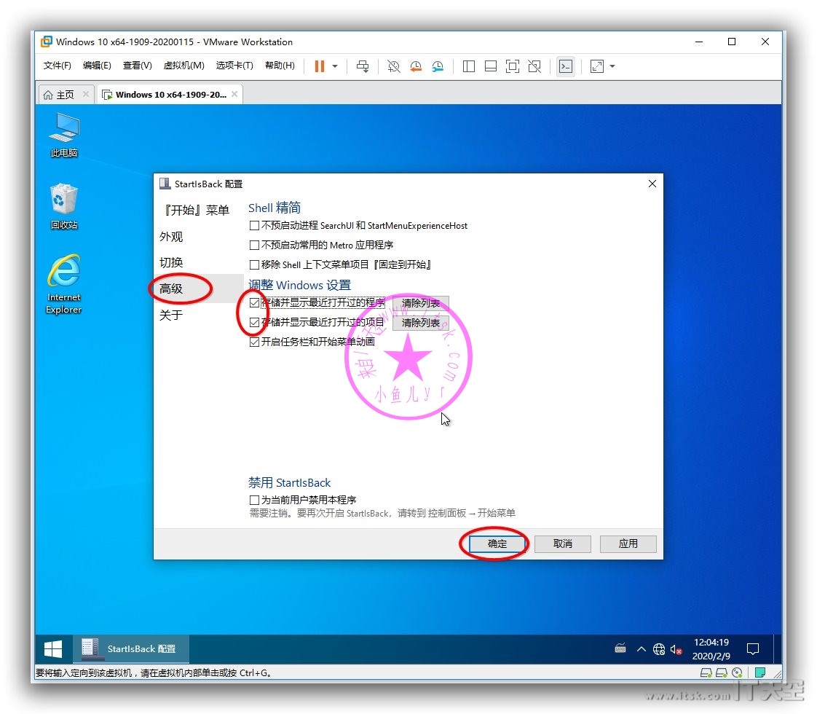
Task: Open the Action Center notification icon
Action: coord(753,649)
